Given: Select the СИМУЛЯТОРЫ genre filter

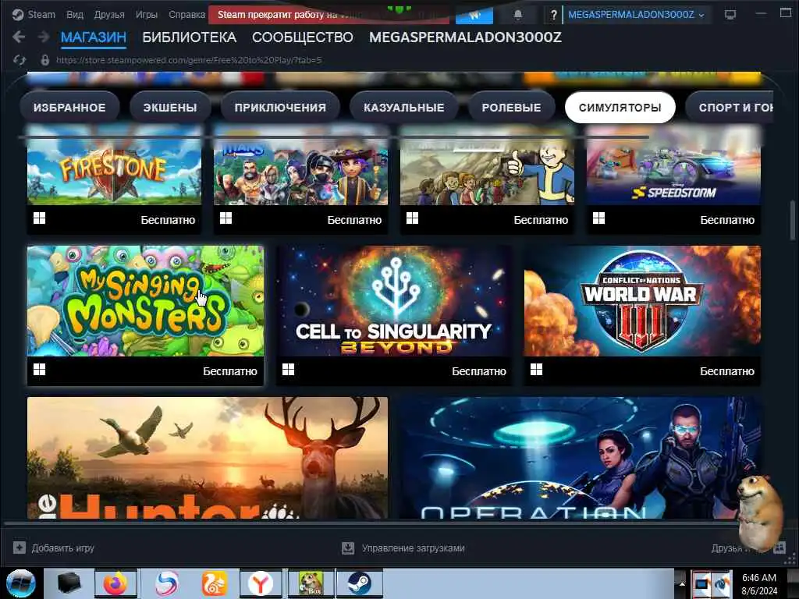Looking at the screenshot, I should (x=620, y=108).
